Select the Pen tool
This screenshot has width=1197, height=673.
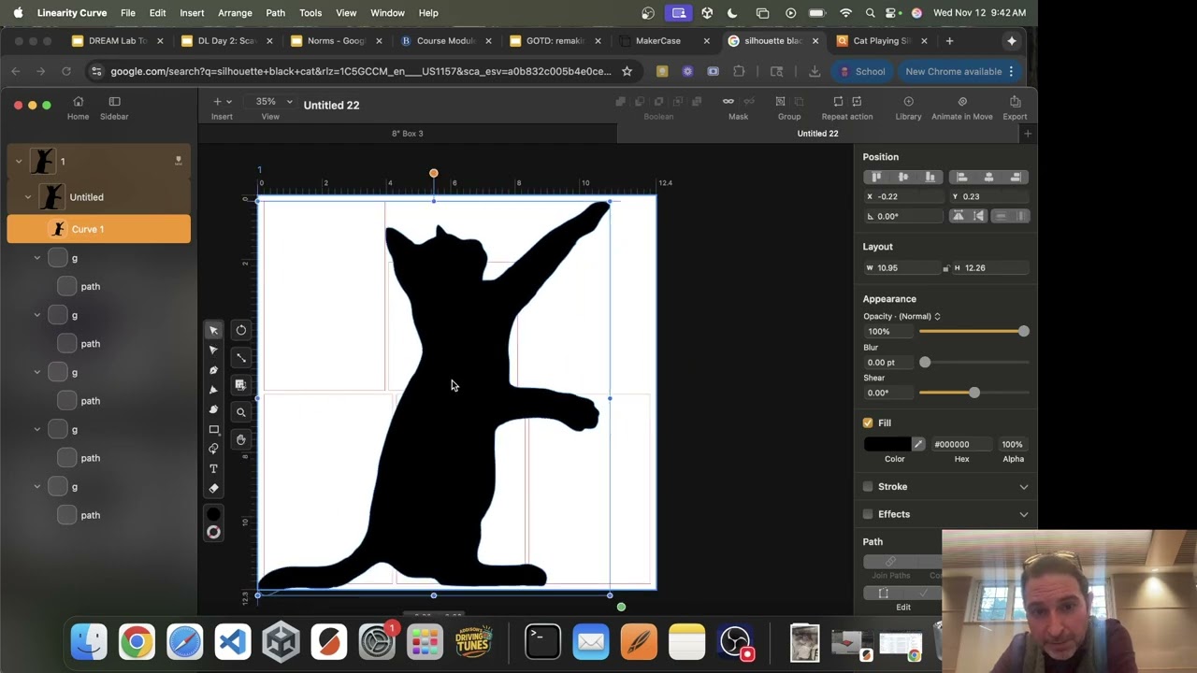(x=213, y=370)
